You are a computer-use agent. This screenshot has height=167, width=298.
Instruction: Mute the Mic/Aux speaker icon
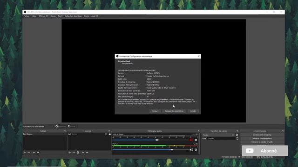pyautogui.click(x=191, y=149)
